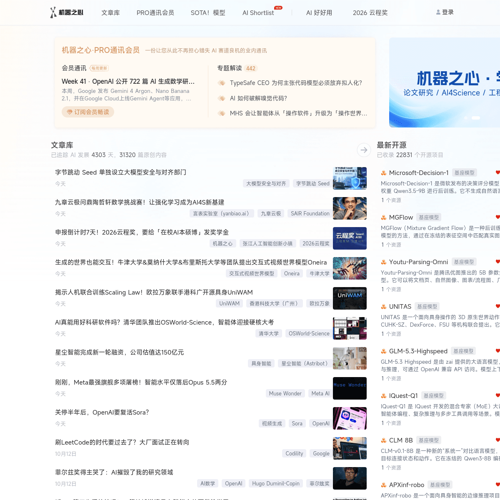
Task: Click the icon beside Microsoft-Decision-1 project
Action: (384, 173)
